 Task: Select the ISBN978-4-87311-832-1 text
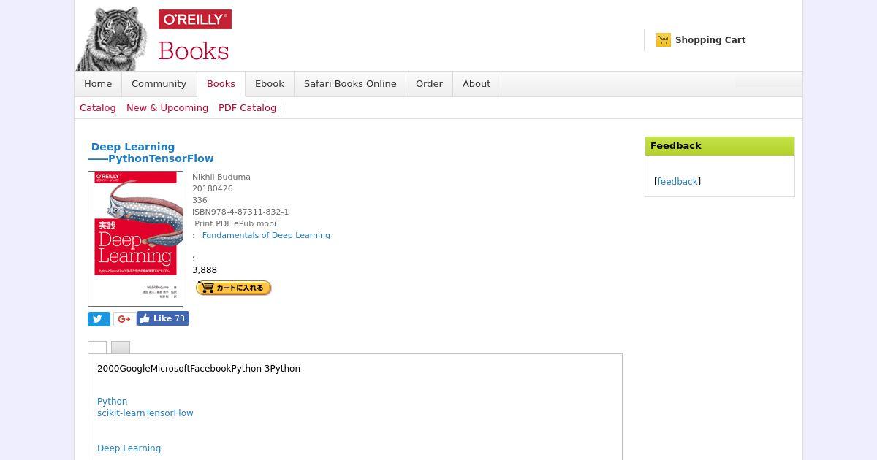point(240,212)
